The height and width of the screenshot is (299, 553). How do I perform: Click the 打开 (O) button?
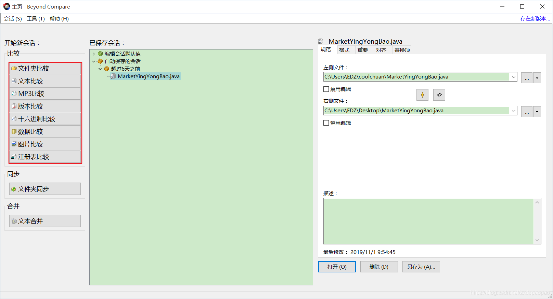(x=337, y=267)
